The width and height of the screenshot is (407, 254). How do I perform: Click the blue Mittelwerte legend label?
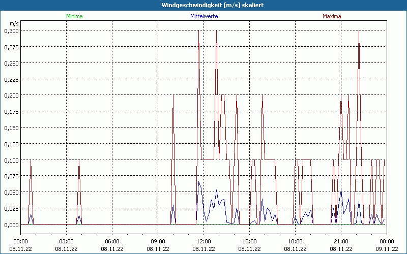pyautogui.click(x=204, y=16)
